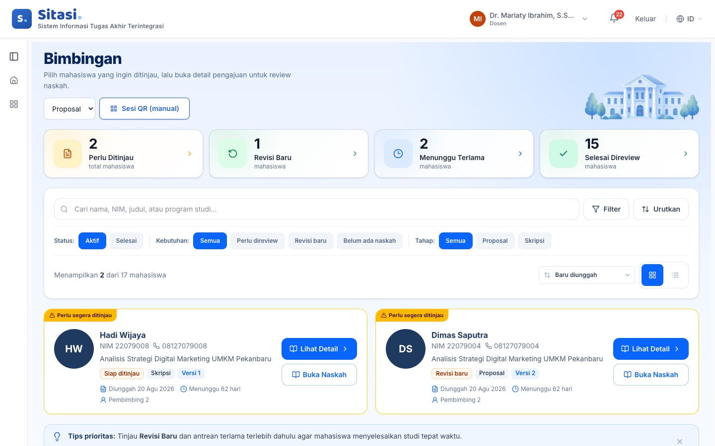Dismiss the Tips prioritas banner
Viewport: 715px width, 446px height.
point(680,442)
